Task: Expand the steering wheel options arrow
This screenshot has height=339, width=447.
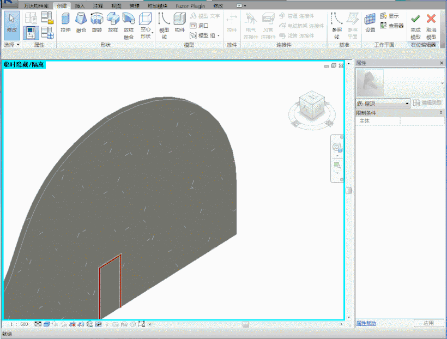Action: (337, 156)
